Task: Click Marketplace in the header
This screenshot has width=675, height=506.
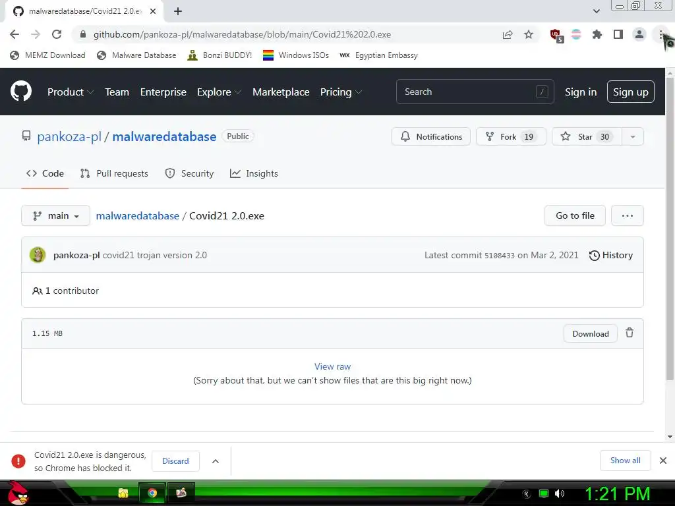Action: click(281, 92)
